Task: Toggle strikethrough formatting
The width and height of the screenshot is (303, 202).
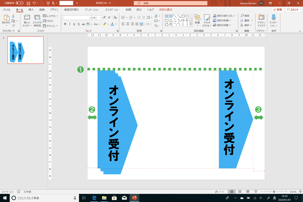Action: tap(83, 24)
